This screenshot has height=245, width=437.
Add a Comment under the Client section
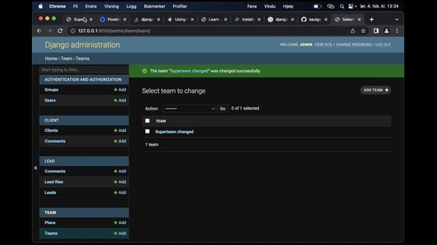120,141
